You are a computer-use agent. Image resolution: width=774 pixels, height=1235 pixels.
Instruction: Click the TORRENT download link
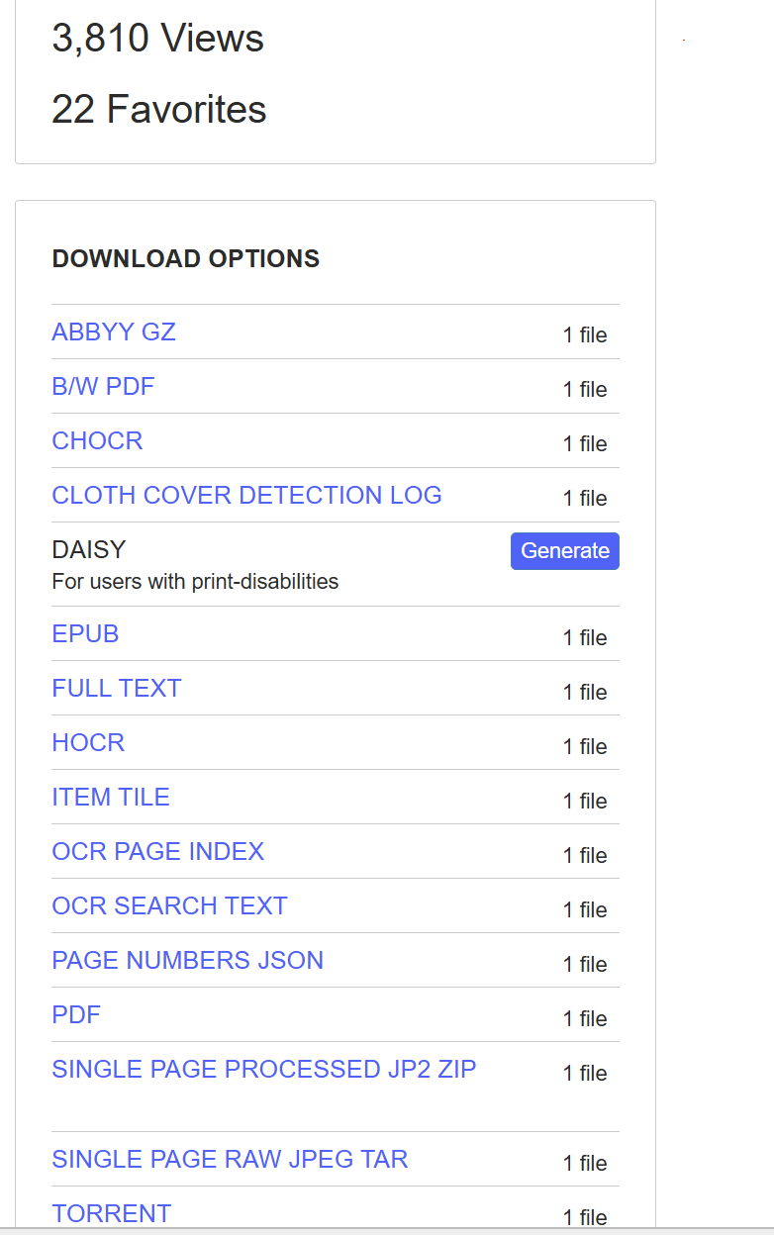(112, 1214)
